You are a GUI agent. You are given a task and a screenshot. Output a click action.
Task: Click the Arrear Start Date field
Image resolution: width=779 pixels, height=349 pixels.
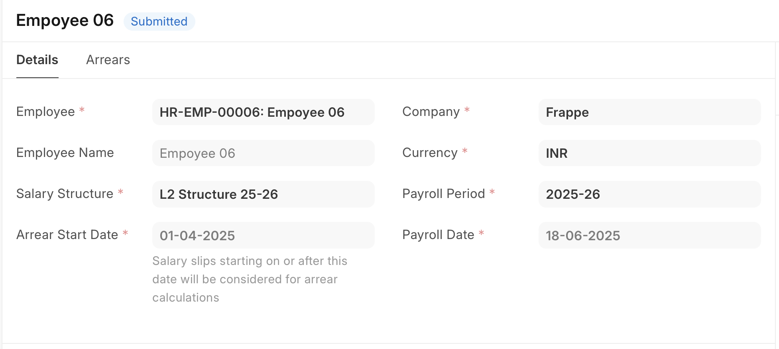pos(263,235)
